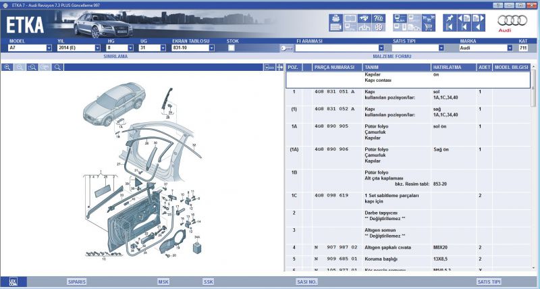Select part number 4G8 831 052 A
This screenshot has width=540, height=289.
click(x=334, y=109)
